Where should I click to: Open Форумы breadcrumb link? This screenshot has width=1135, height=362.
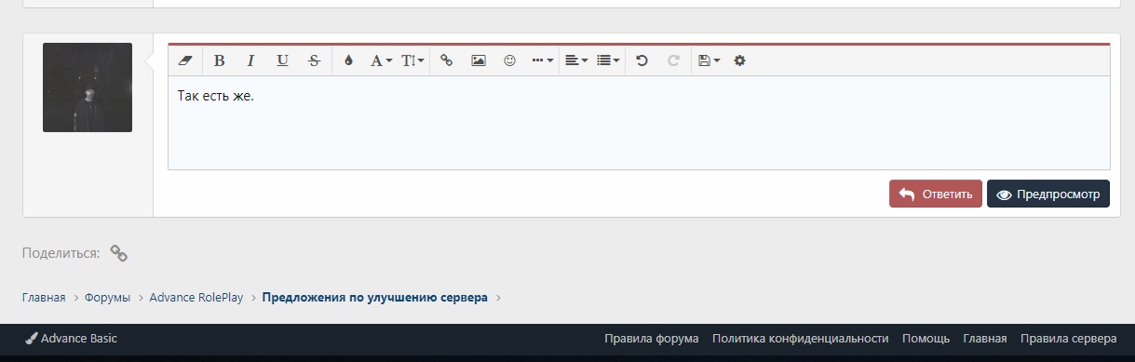(x=107, y=298)
